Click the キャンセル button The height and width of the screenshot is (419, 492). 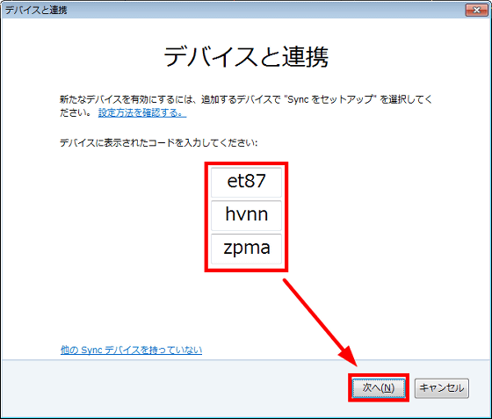click(441, 388)
